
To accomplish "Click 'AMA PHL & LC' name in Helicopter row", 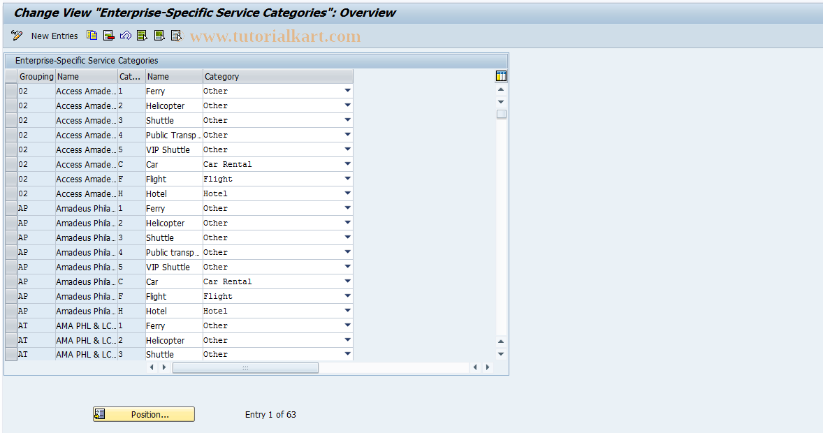I will (86, 341).
